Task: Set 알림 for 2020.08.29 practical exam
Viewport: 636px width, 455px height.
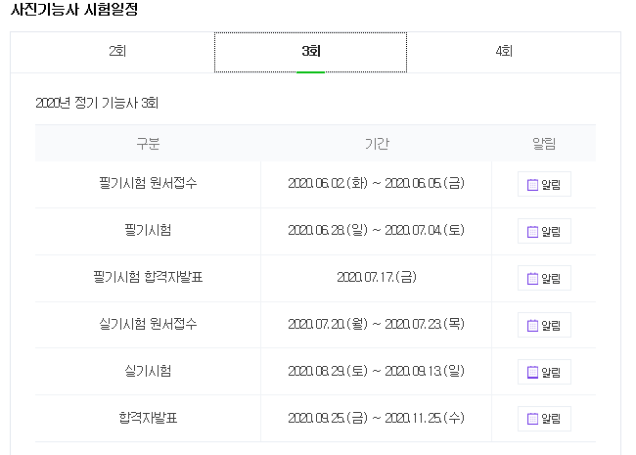Action: pos(544,372)
